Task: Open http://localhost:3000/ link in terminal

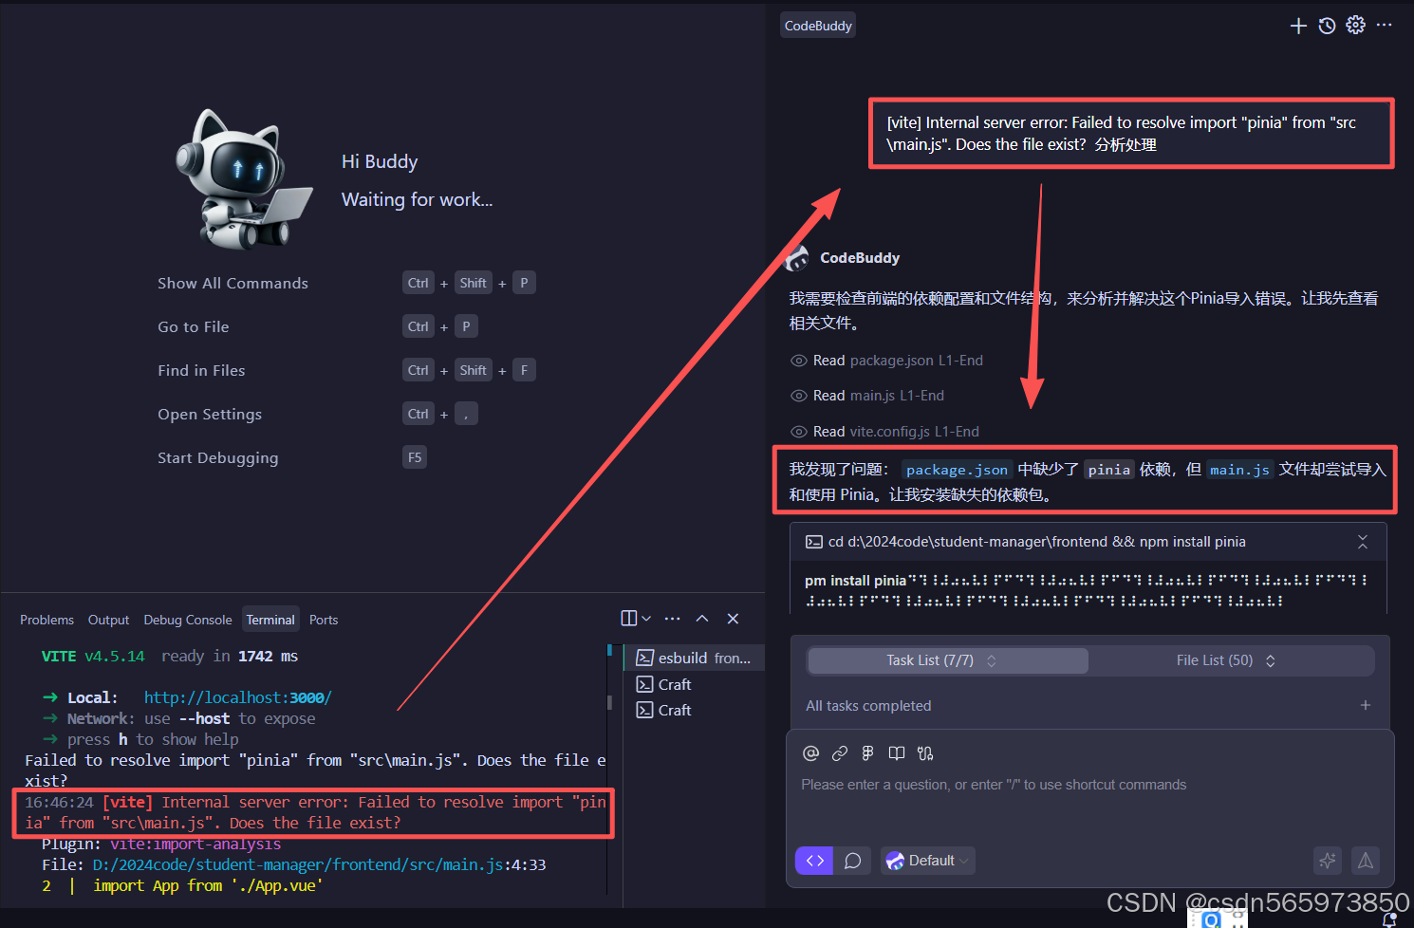Action: point(238,697)
